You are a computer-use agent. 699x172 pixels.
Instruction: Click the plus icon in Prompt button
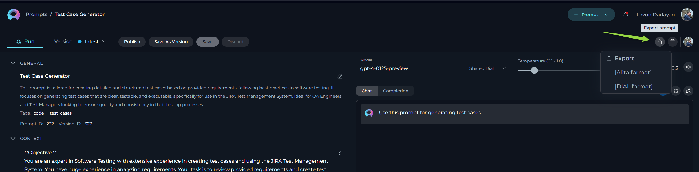(576, 15)
